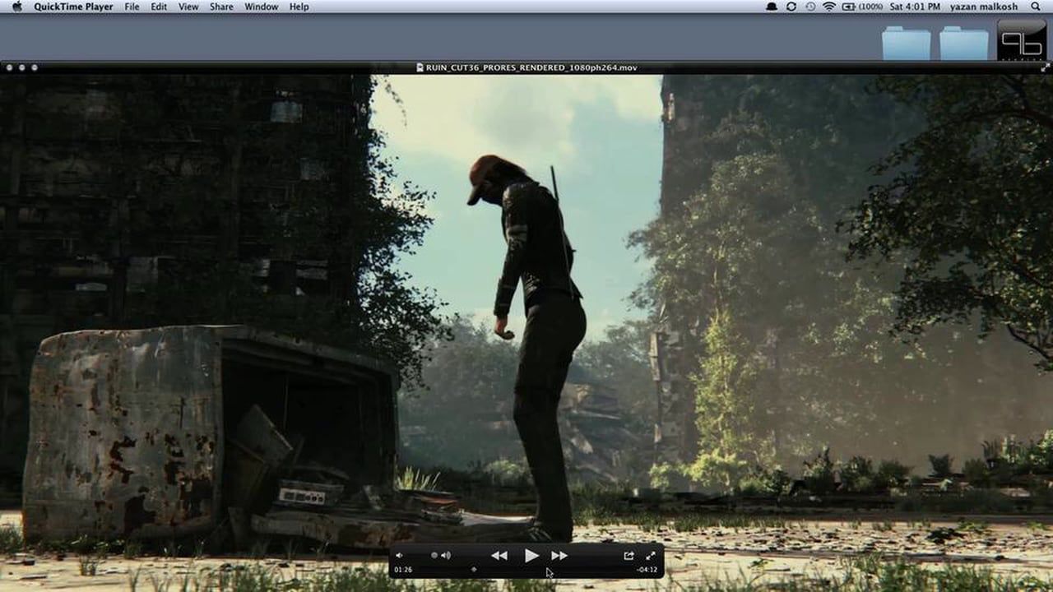Open the share export menu icon

coord(629,556)
